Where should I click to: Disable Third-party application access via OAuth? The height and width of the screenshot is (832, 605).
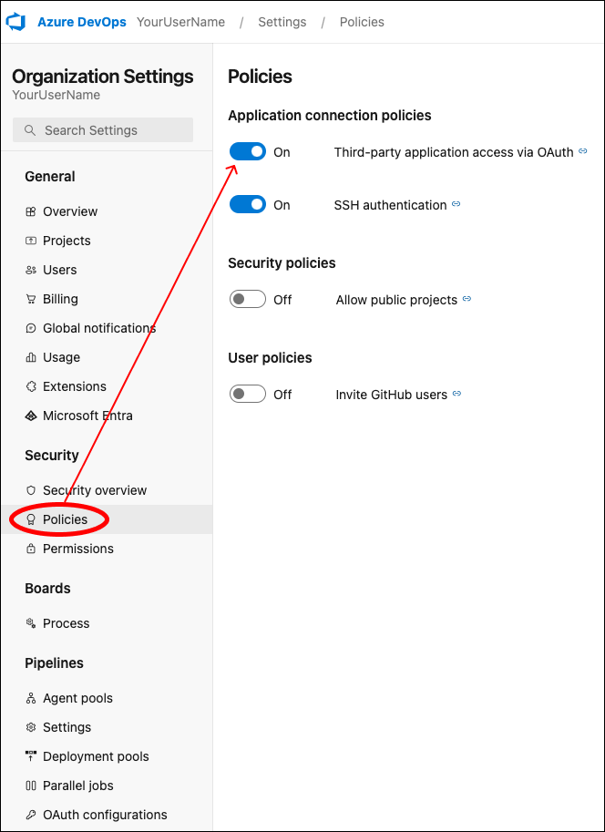pyautogui.click(x=248, y=152)
